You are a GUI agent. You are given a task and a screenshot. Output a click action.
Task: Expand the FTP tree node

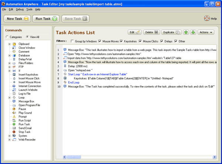[x=9, y=67]
